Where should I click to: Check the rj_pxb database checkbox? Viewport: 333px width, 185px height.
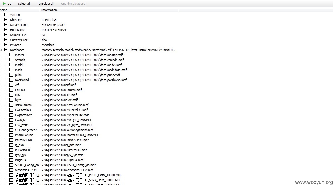click(x=11, y=145)
